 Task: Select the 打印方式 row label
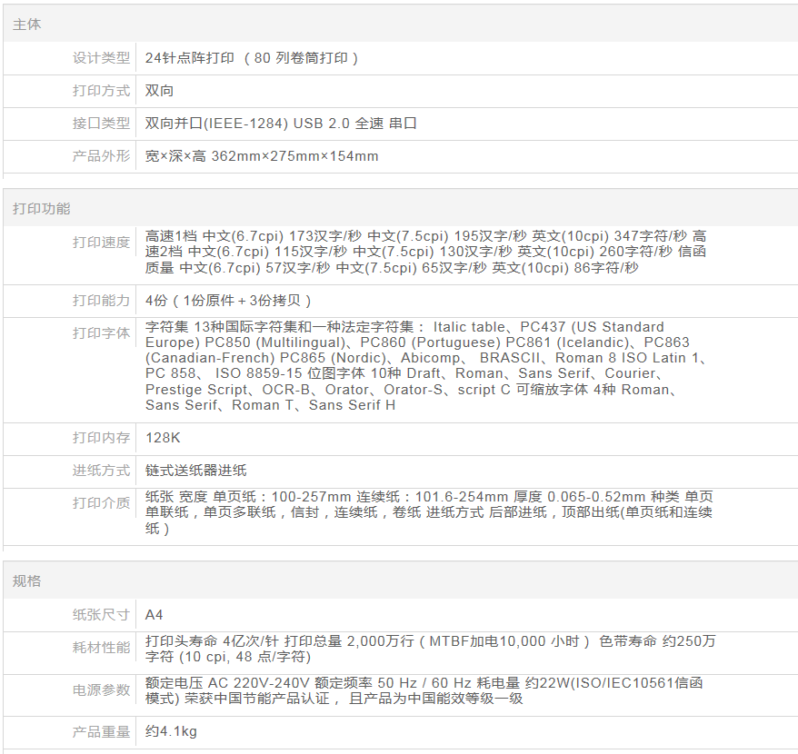tap(101, 91)
